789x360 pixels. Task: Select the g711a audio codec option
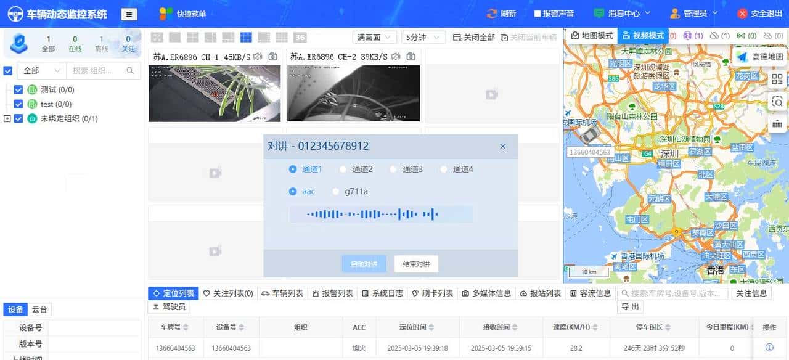tap(335, 192)
